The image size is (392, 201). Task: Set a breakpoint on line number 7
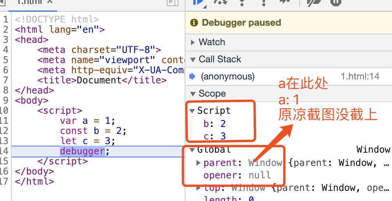[x=6, y=80]
